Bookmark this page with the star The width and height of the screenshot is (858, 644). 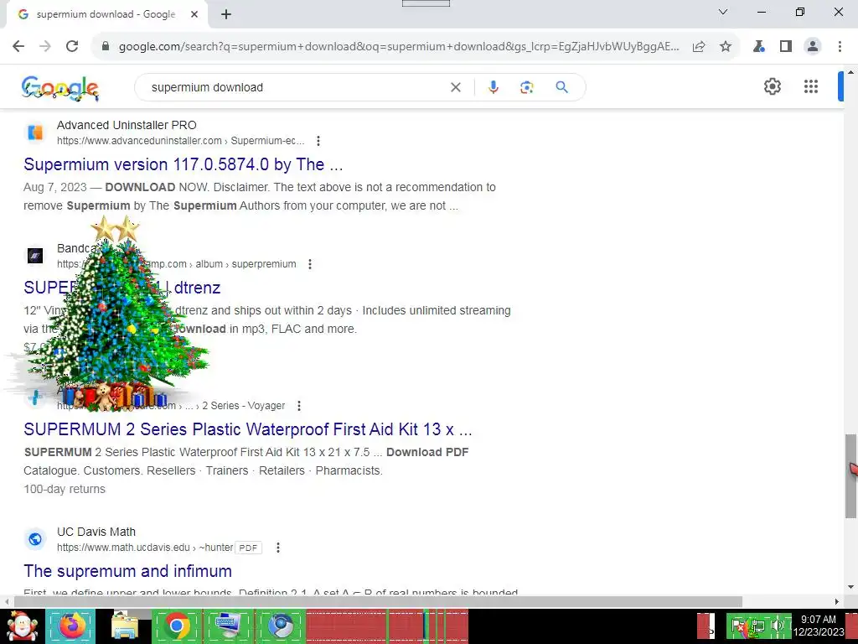[x=726, y=47]
